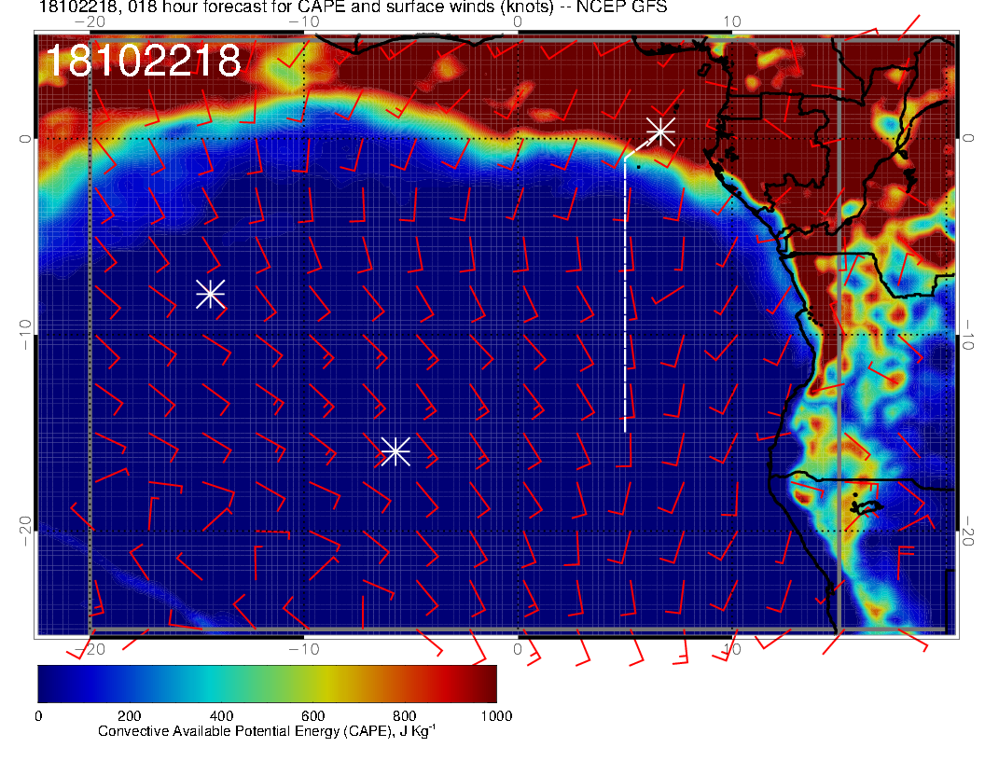Image resolution: width=985 pixels, height=761 pixels.
Task: Click the '0' latitude label on the right axis
Action: click(x=968, y=138)
